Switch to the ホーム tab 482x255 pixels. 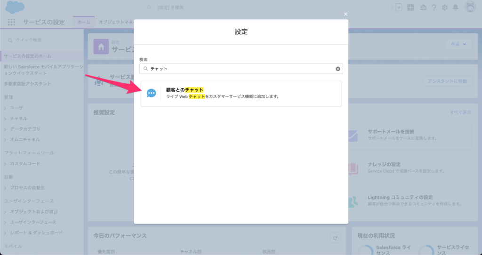(x=84, y=22)
